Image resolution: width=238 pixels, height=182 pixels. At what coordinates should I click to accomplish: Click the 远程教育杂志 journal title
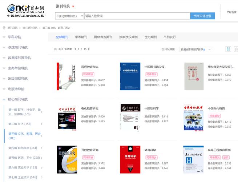click(x=90, y=67)
